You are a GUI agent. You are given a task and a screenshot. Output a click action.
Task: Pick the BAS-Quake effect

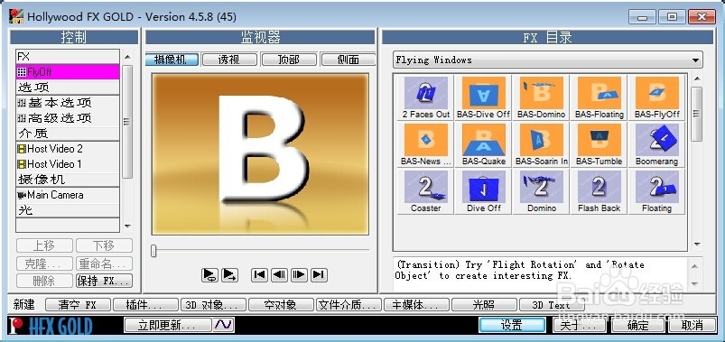[x=484, y=144]
